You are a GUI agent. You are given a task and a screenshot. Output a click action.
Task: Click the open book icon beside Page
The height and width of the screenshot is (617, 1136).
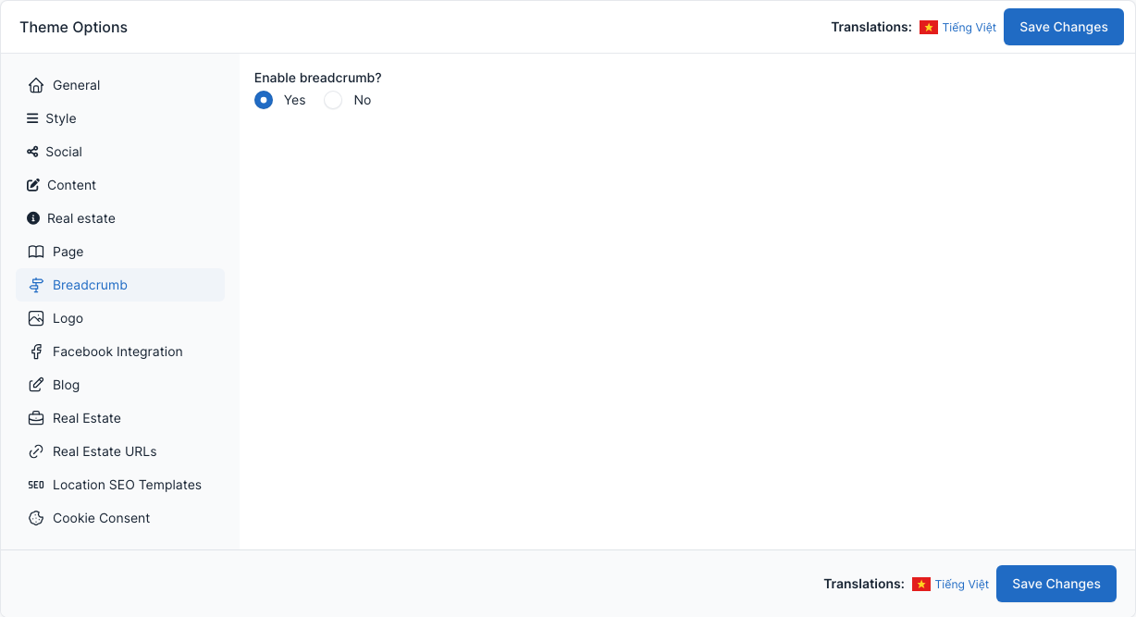point(36,252)
